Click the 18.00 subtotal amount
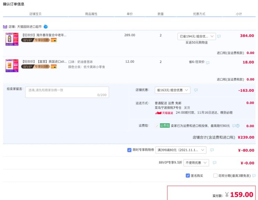 tap(248, 62)
